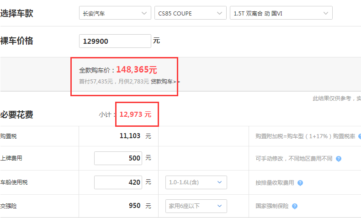Open the 1.0-1.6L(含) displacement dropdown

click(x=196, y=182)
